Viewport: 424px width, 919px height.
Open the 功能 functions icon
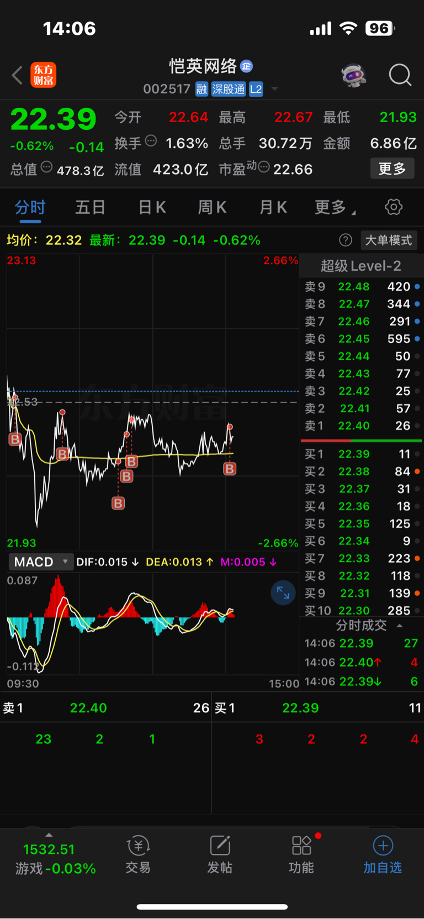[301, 855]
